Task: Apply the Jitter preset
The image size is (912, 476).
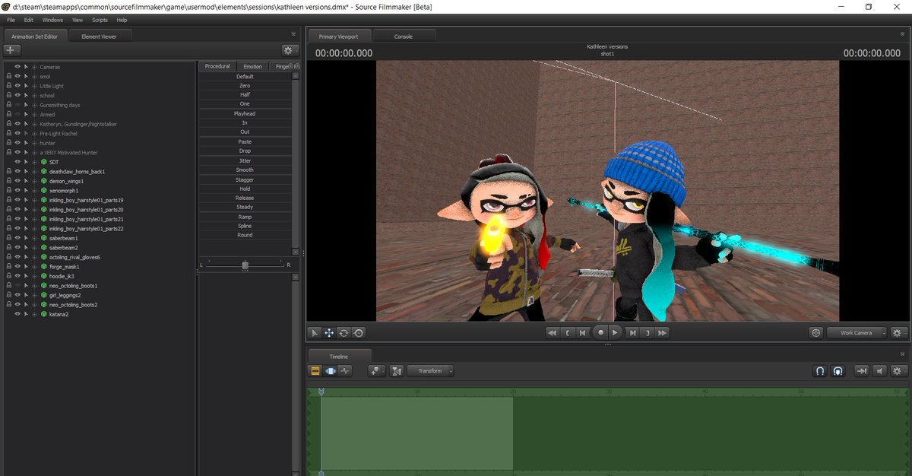Action: tap(245, 160)
